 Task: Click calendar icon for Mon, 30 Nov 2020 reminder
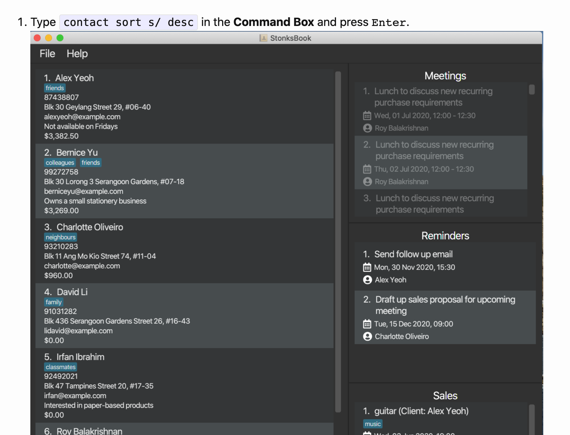point(367,267)
